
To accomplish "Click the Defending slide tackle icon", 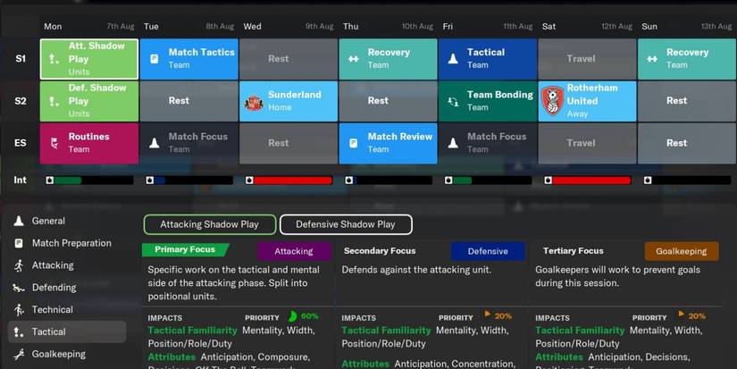I will (19, 288).
